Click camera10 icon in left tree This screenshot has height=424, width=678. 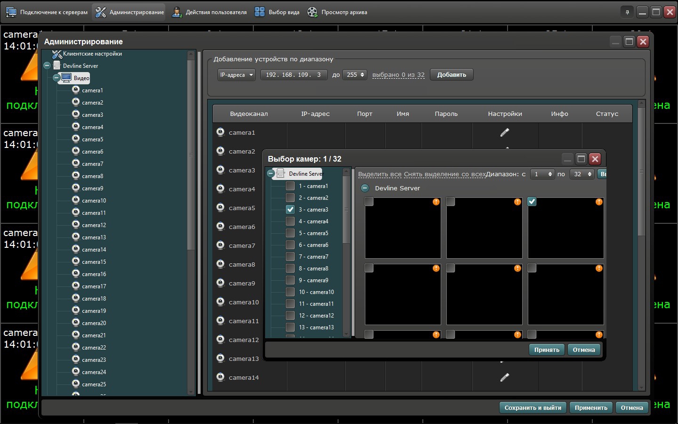point(76,200)
